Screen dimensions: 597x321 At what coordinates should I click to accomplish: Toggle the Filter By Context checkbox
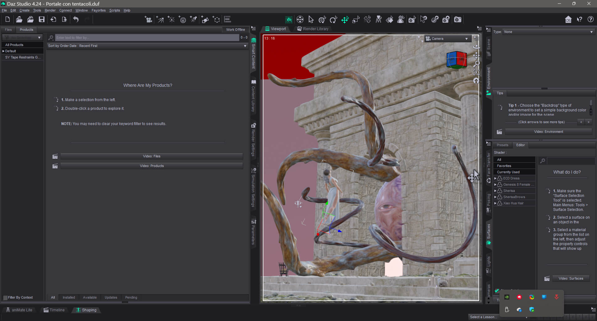click(5, 297)
